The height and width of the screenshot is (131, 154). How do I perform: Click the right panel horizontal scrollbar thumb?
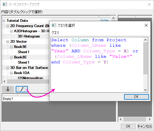[x=135, y=119]
